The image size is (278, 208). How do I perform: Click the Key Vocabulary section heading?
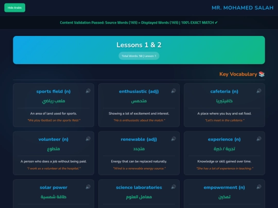coord(238,74)
